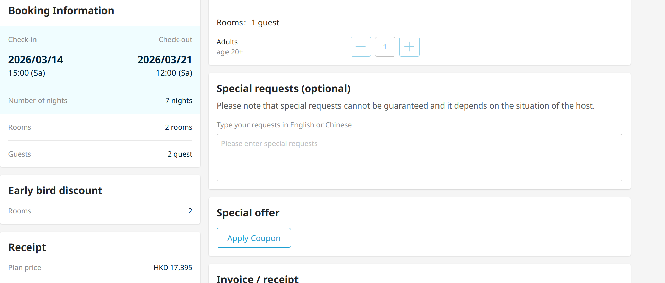Select the 12:00 (Sa) check-out time
This screenshot has height=283, width=665.
(174, 73)
